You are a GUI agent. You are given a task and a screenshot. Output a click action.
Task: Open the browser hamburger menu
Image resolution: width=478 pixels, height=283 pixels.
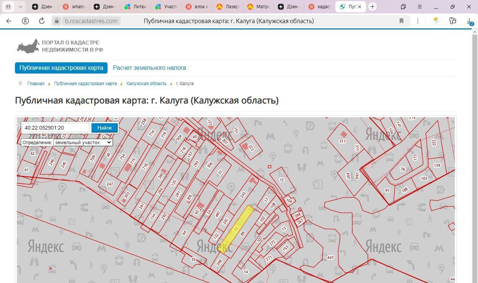(420, 6)
